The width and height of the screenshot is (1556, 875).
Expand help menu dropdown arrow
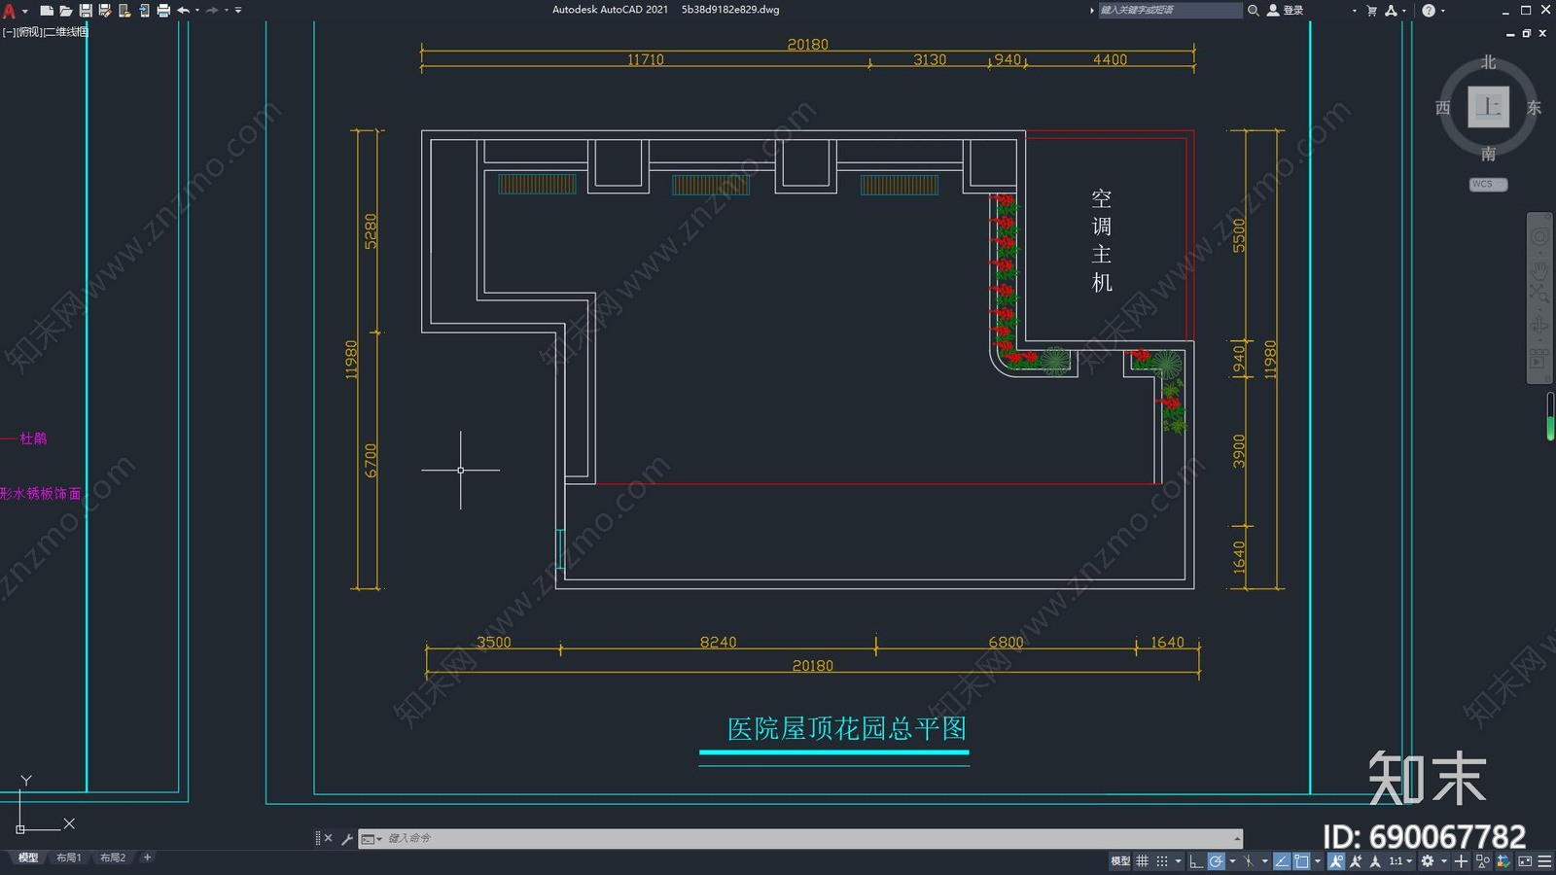pos(1443,10)
